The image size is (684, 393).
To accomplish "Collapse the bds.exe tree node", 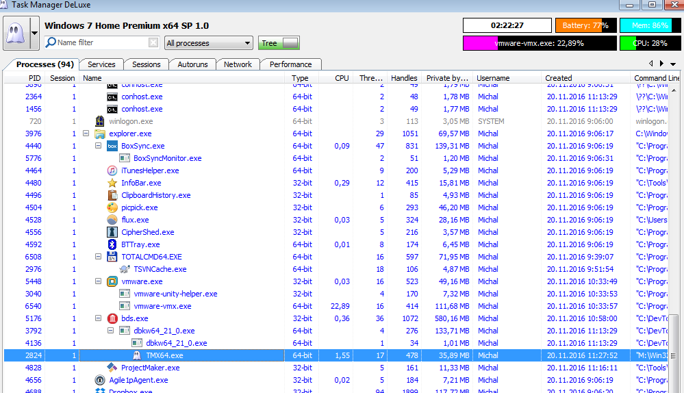I will coord(98,318).
